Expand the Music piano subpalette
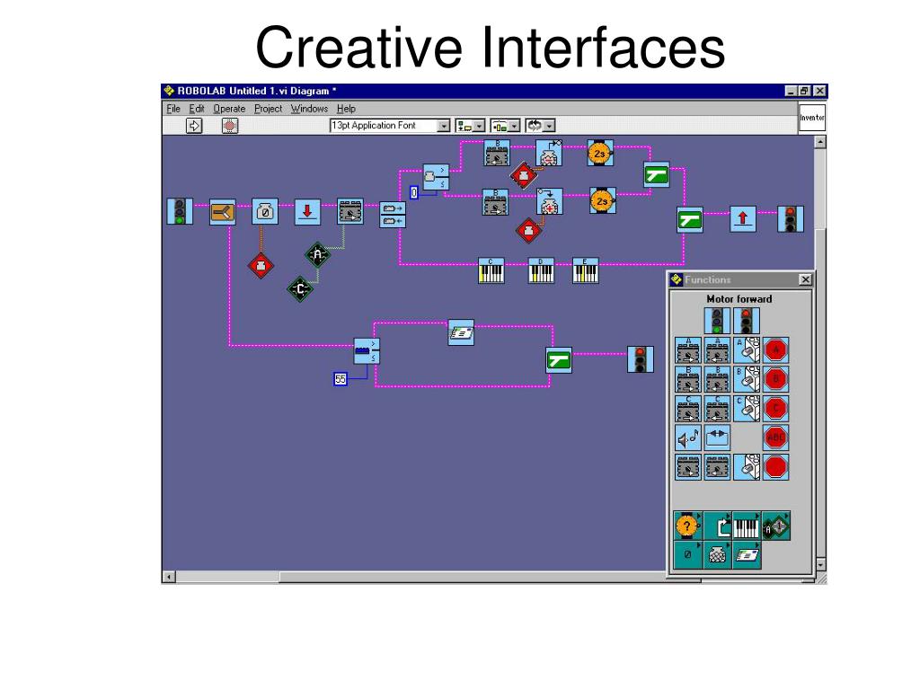Viewport: 920px width, 690px height. (747, 526)
